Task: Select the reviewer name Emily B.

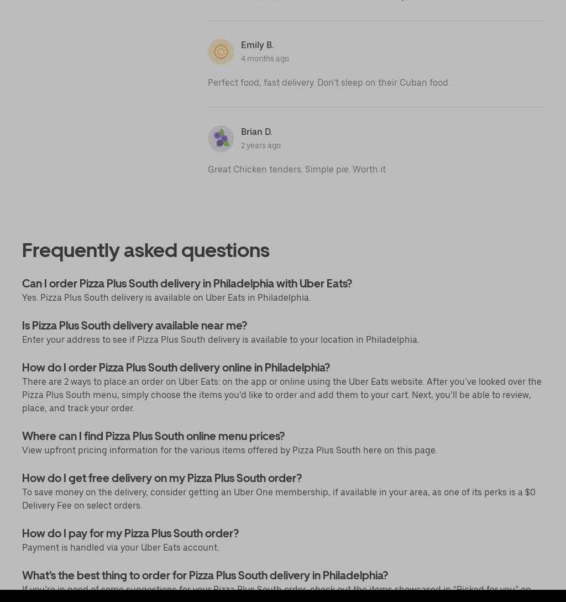Action: click(257, 45)
